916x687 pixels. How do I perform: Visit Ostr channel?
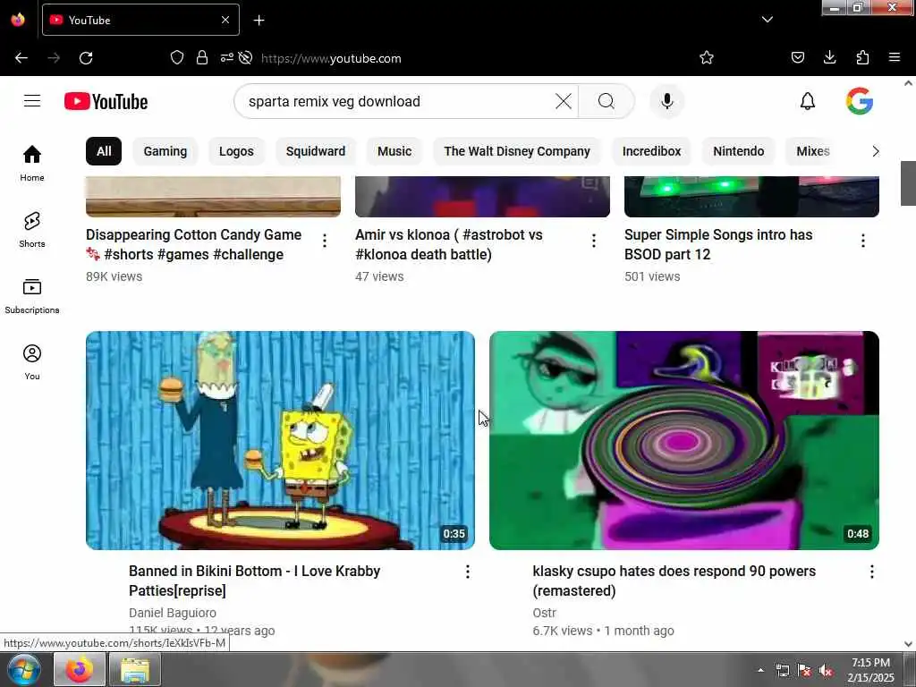545,613
